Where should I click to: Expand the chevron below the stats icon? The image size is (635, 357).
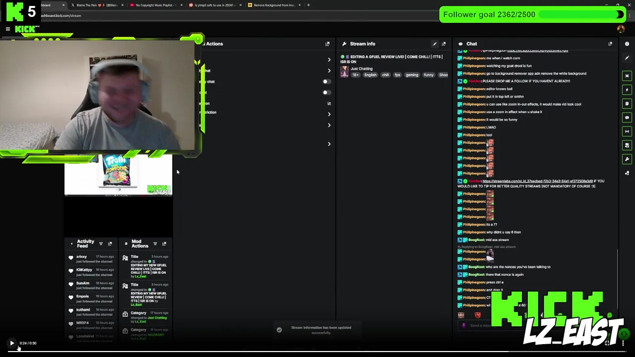329,114
